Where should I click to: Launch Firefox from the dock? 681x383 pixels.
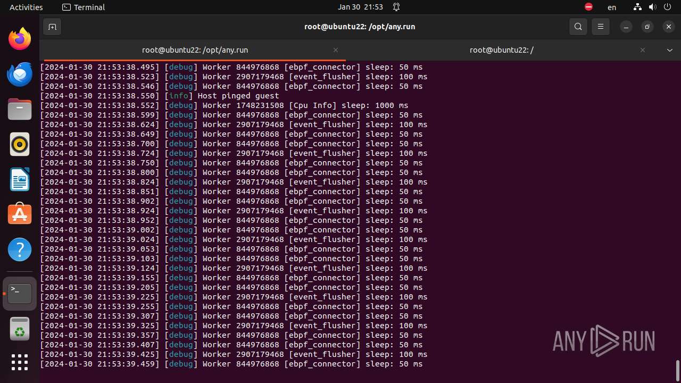pos(20,39)
